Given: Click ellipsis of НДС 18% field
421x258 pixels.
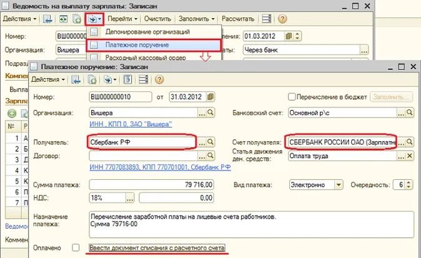Looking at the screenshot, I should 130,198.
